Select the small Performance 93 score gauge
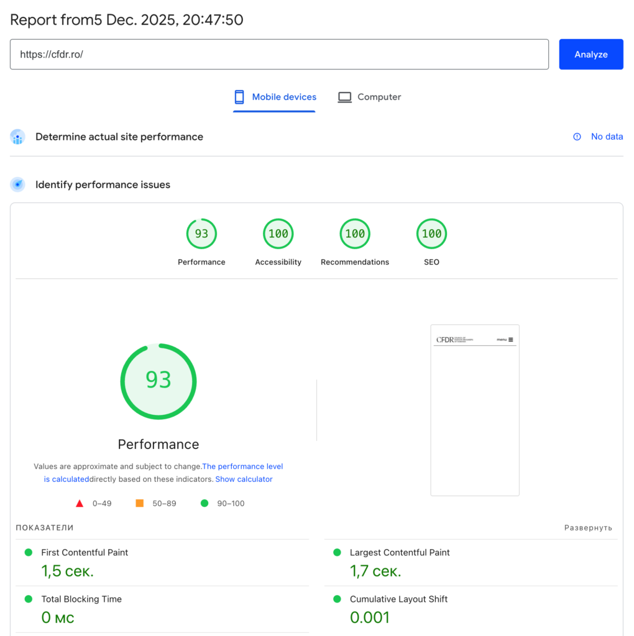Screen dimensions: 634x636 (201, 234)
